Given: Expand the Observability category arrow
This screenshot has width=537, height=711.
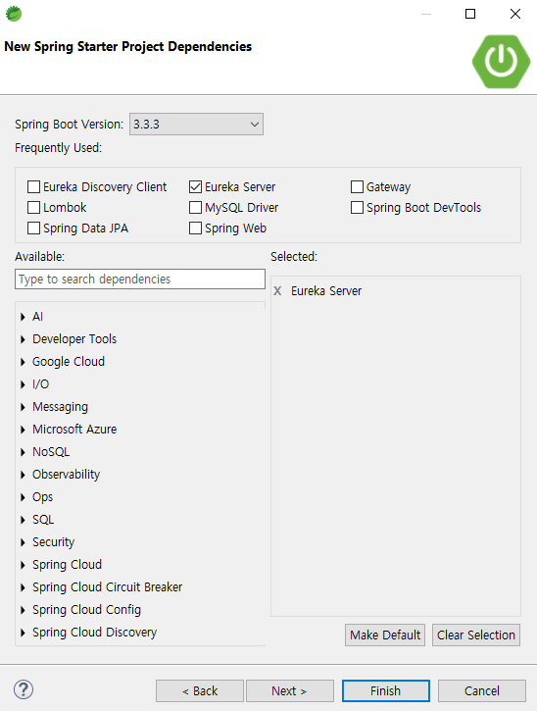Looking at the screenshot, I should click(x=23, y=475).
